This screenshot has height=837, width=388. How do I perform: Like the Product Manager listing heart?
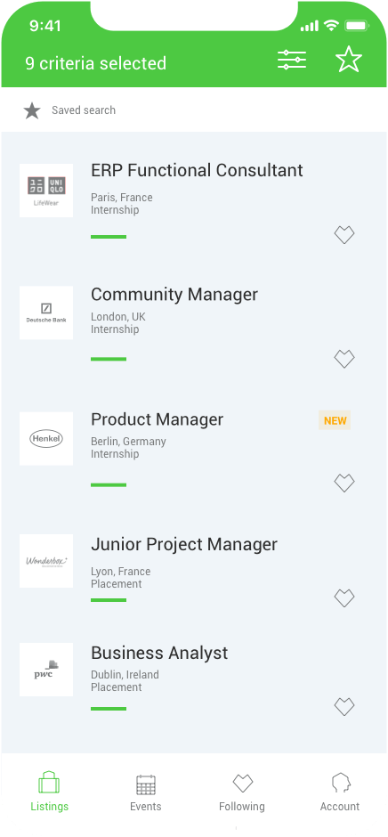pyautogui.click(x=344, y=484)
